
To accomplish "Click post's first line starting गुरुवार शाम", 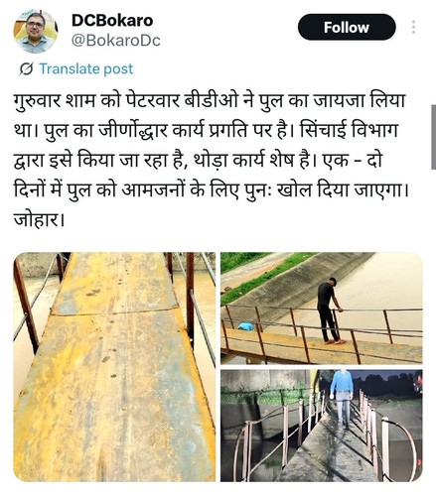I will tap(210, 100).
